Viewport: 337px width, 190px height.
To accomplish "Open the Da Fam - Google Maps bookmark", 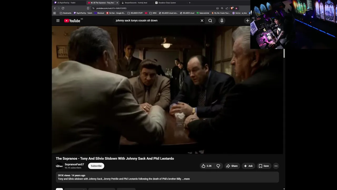I will coord(116,13).
